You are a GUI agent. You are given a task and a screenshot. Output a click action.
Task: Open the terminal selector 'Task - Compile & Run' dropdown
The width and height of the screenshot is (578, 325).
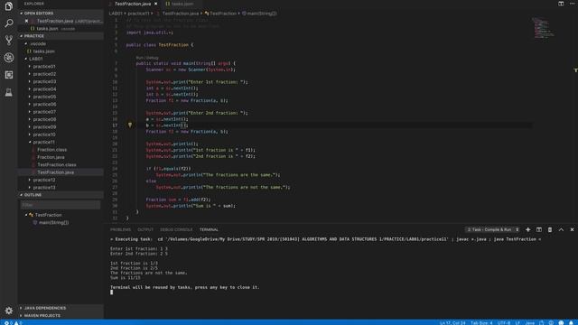click(x=493, y=229)
